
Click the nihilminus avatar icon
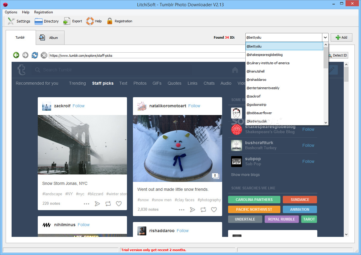tap(47, 225)
